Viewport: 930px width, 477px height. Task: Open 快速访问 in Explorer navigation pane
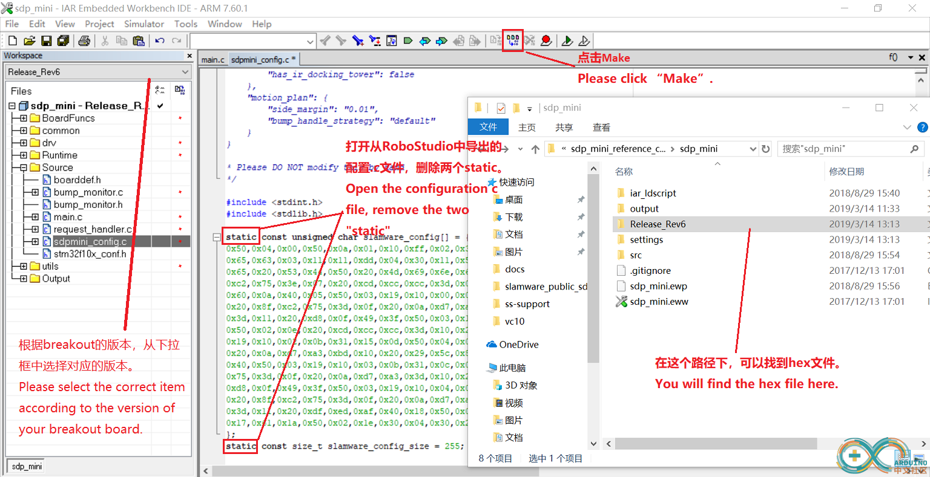point(516,183)
